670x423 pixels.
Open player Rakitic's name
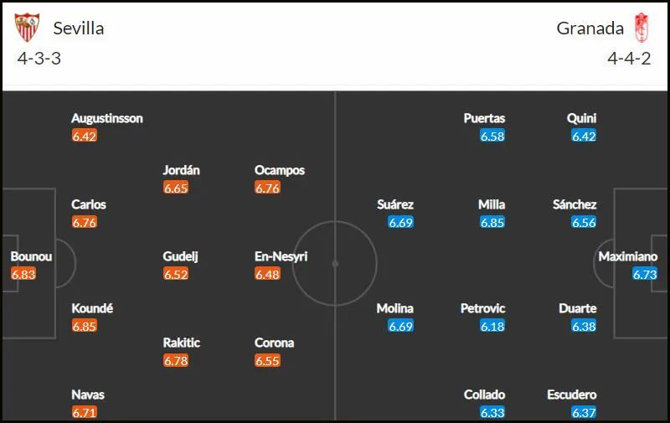coord(182,343)
